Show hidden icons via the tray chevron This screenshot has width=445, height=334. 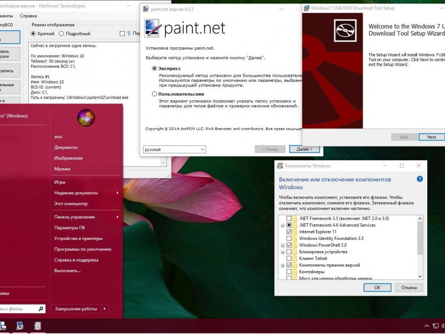click(427, 326)
